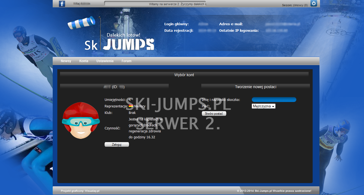Click the 'Wybór kont' header
The width and height of the screenshot is (364, 195).
pyautogui.click(x=184, y=75)
